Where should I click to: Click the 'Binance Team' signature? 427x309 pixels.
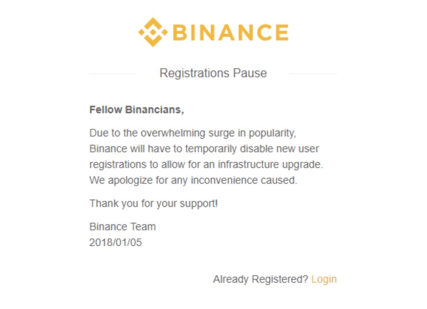coord(122,227)
